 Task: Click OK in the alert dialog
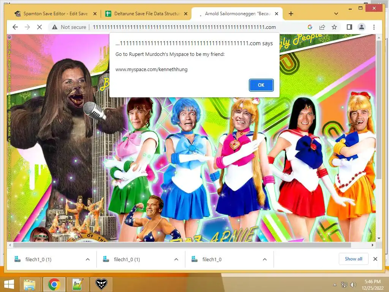pyautogui.click(x=261, y=85)
